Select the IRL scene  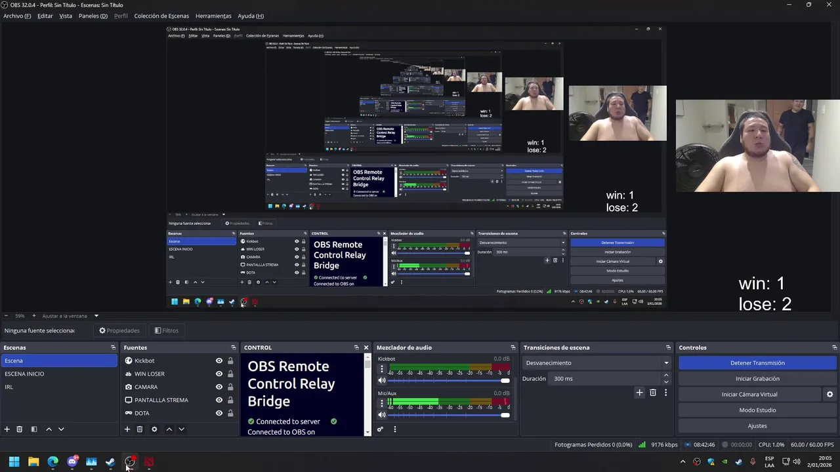coord(59,387)
